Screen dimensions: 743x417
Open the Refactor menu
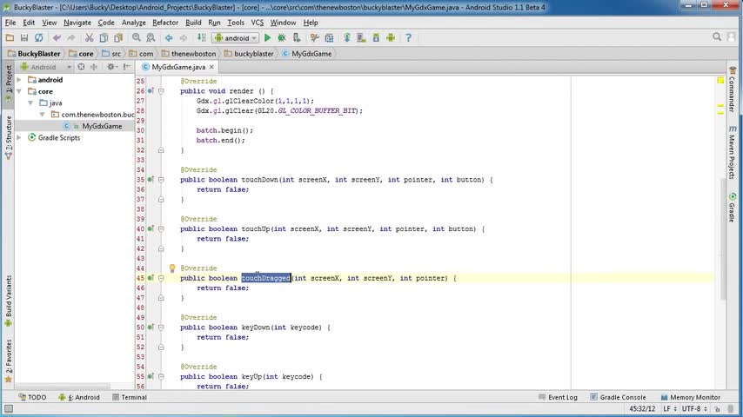(x=165, y=23)
